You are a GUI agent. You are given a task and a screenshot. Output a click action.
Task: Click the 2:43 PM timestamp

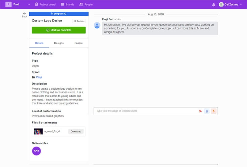pyautogui.click(x=117, y=19)
